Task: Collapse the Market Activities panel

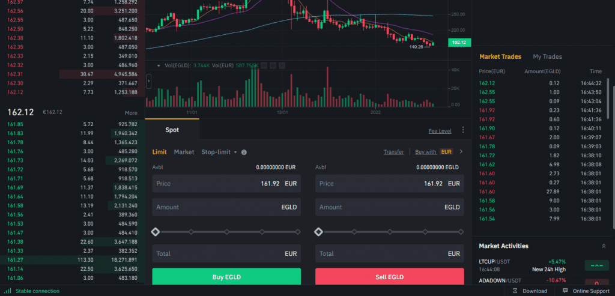Action: [603, 246]
